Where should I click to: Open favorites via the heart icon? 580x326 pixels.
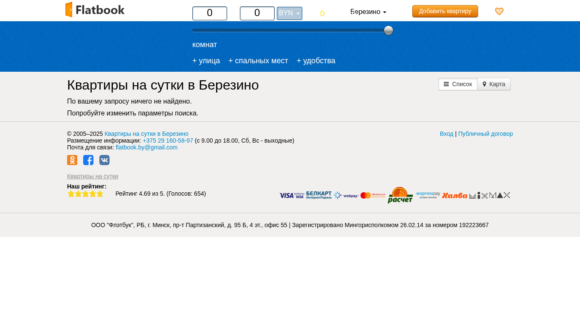[x=499, y=11]
